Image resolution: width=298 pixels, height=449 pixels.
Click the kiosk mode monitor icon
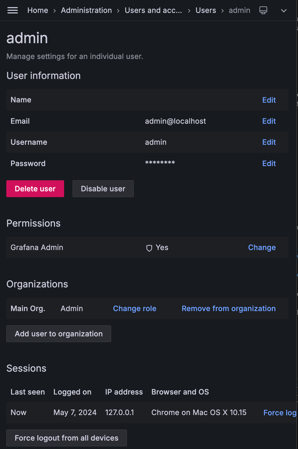pyautogui.click(x=263, y=11)
